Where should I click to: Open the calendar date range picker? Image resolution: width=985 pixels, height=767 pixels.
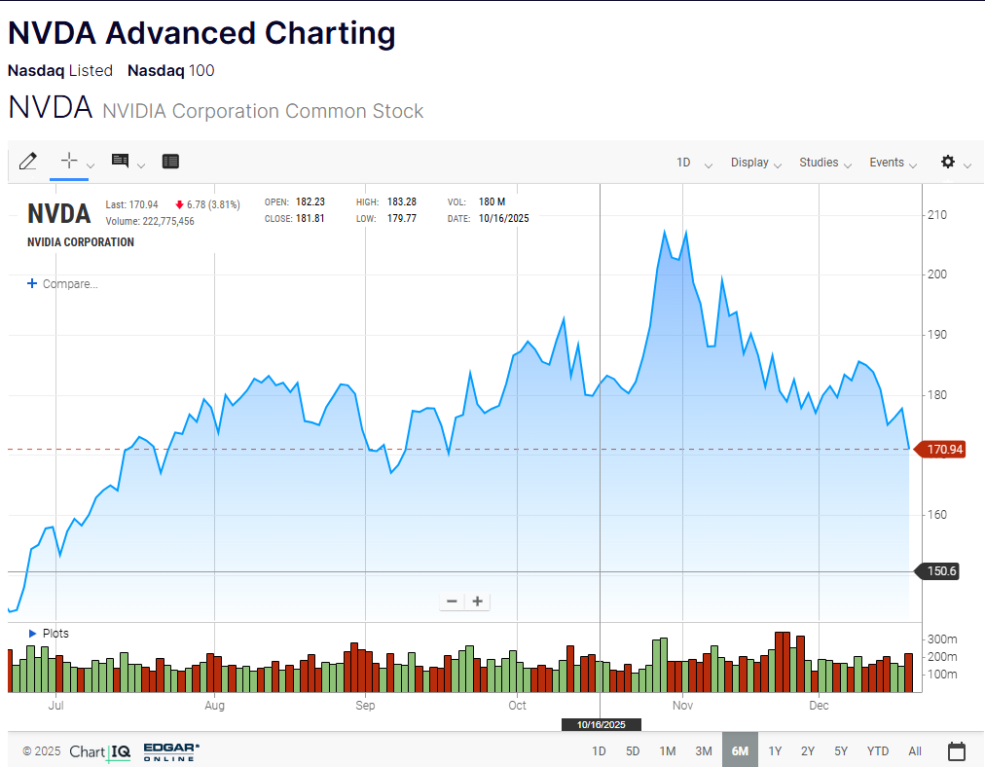[x=956, y=750]
